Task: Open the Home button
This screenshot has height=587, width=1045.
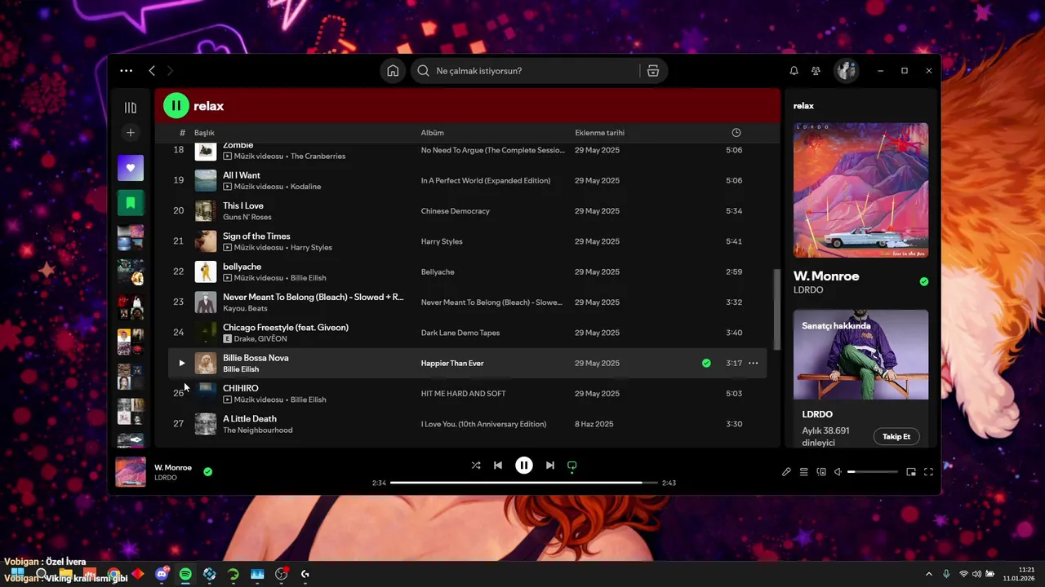Action: pos(393,71)
